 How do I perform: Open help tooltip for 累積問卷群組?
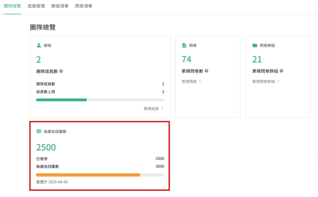coord(281,71)
